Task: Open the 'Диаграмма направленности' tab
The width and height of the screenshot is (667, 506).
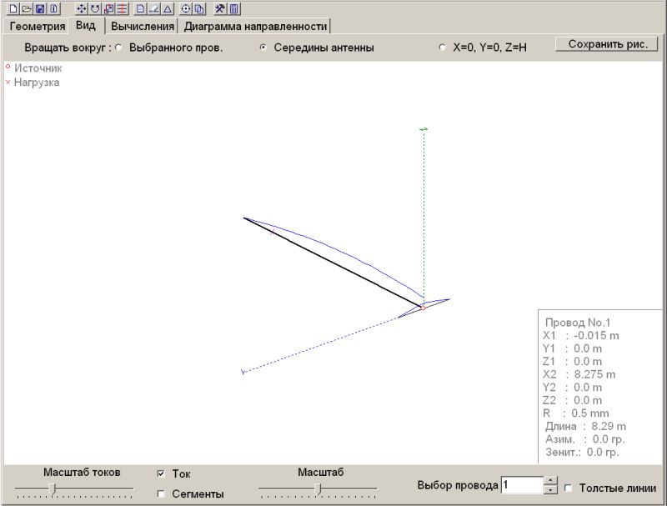Action: [x=255, y=26]
